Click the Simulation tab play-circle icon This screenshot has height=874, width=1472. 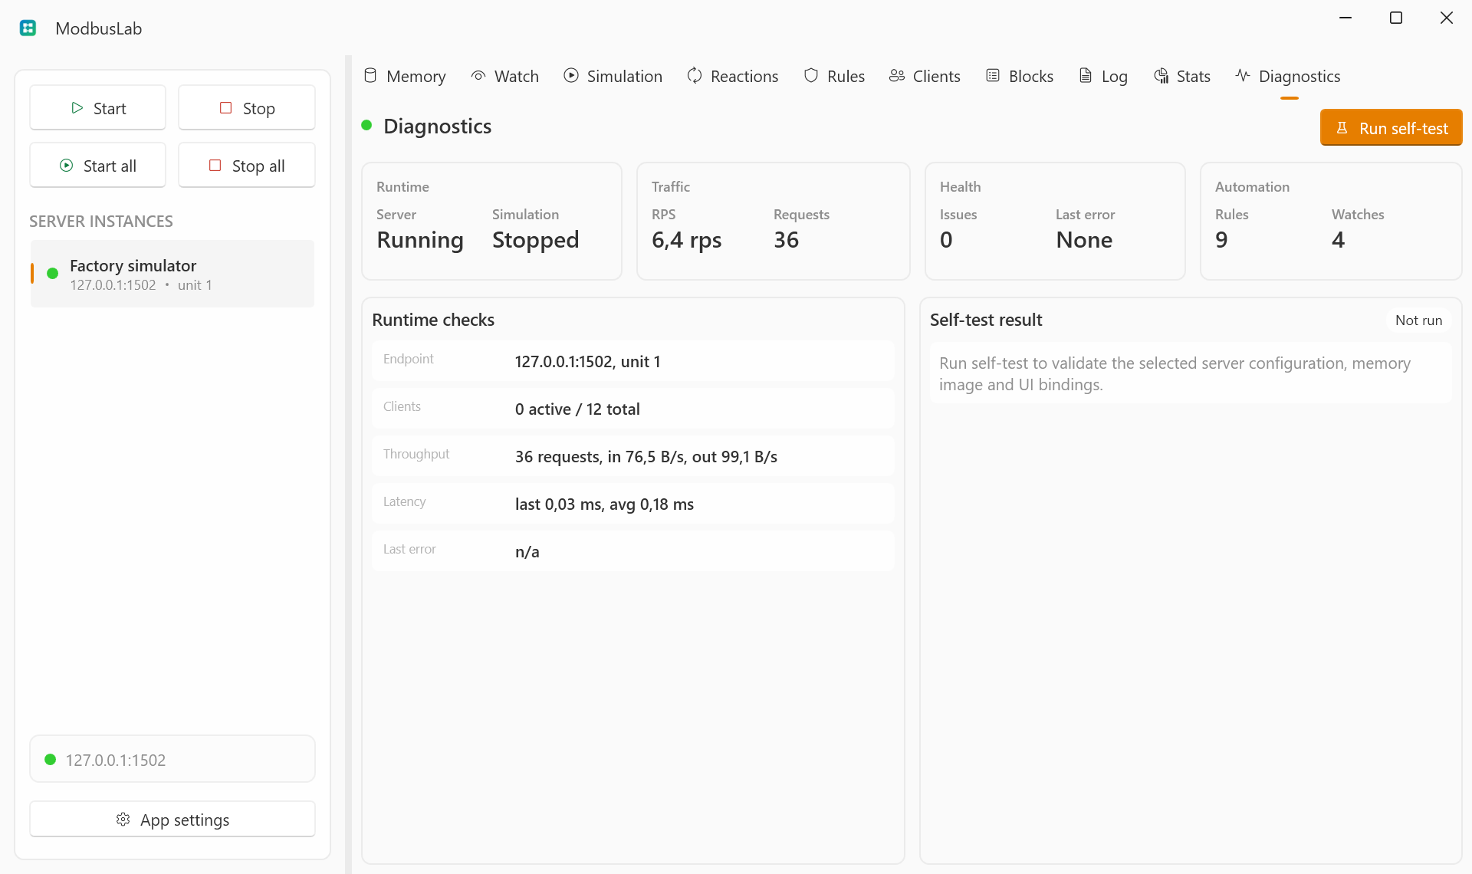[571, 76]
